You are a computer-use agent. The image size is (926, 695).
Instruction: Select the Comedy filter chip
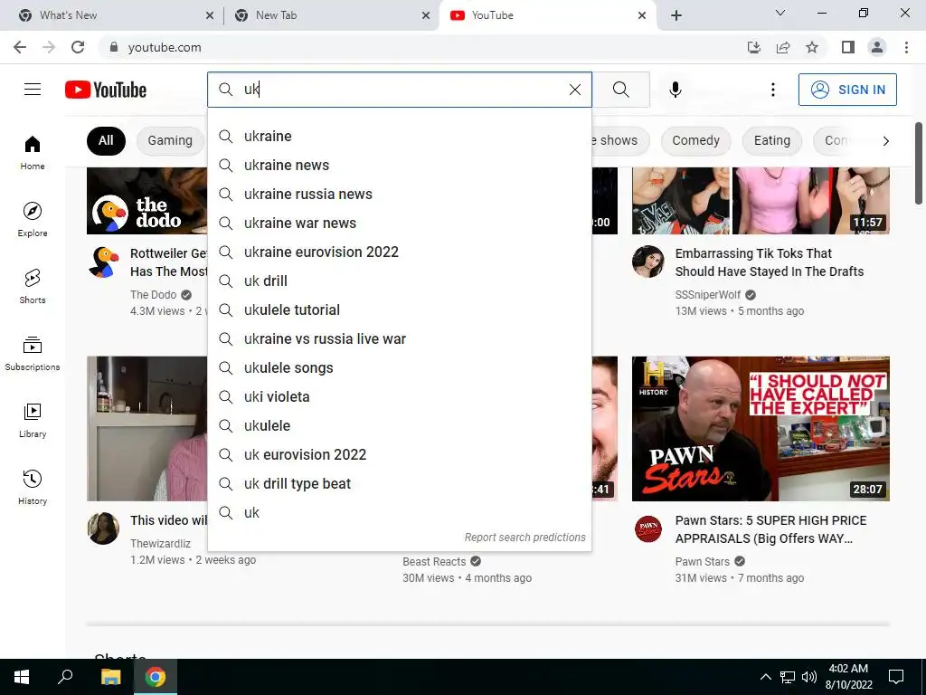pyautogui.click(x=695, y=140)
